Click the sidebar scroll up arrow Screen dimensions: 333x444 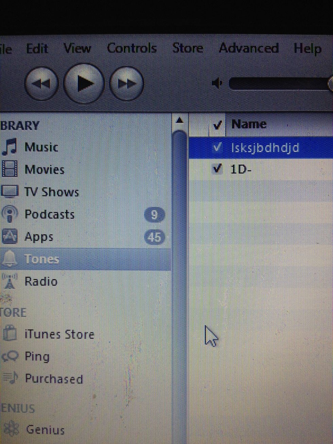(x=179, y=121)
